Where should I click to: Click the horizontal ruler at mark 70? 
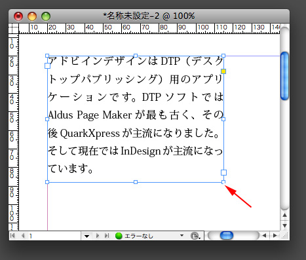[145, 28]
